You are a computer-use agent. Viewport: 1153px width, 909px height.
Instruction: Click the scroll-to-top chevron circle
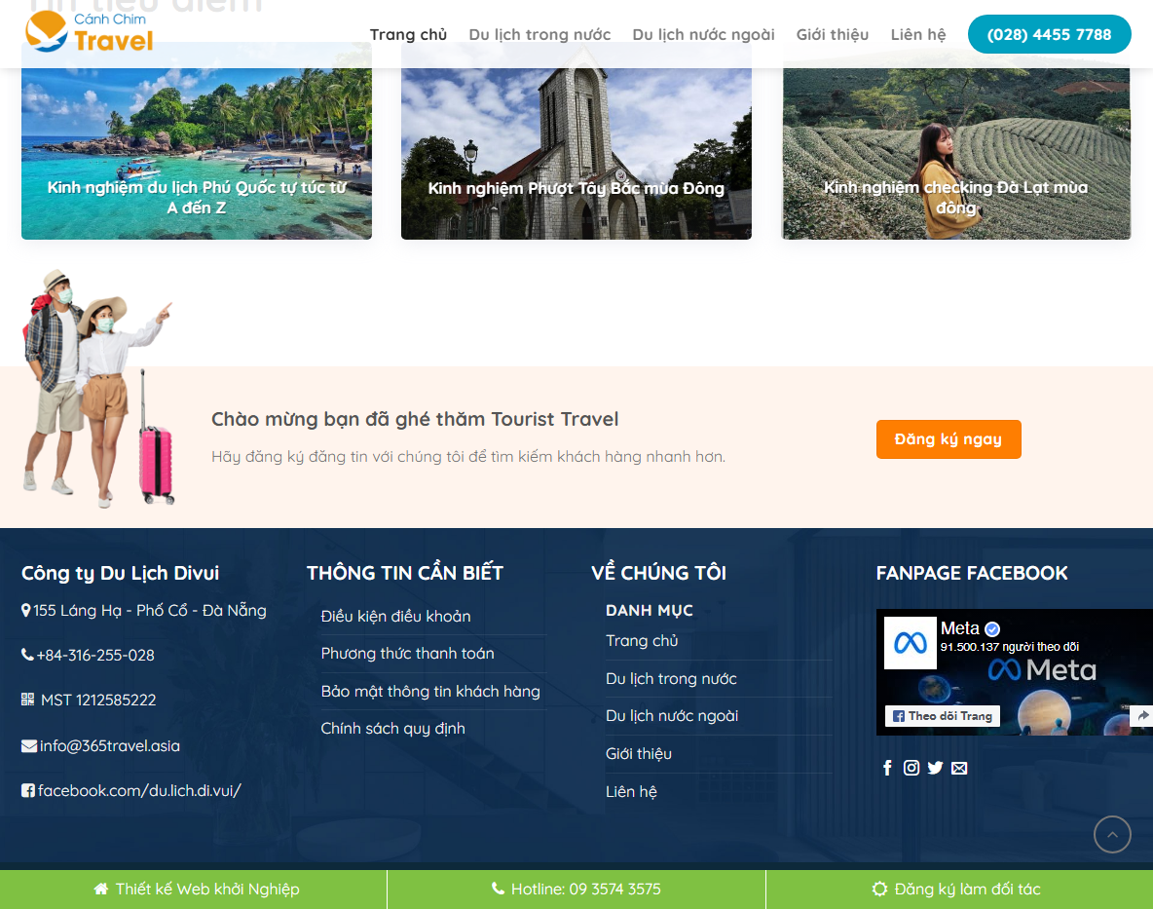point(1112,835)
